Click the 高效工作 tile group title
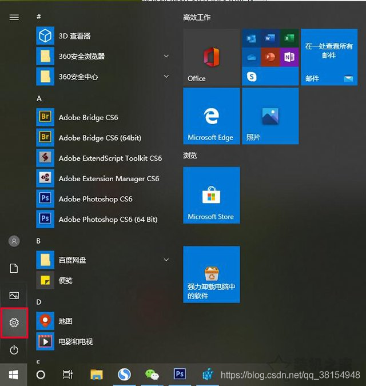The width and height of the screenshot is (366, 386). click(197, 18)
